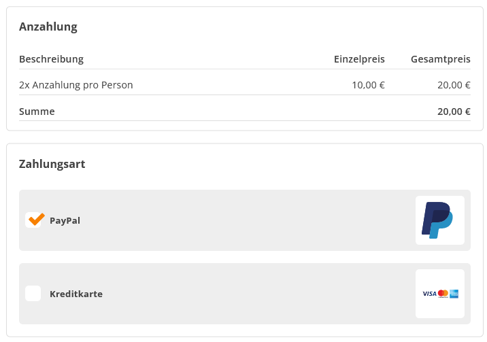The width and height of the screenshot is (487, 342).
Task: Click the bold 20,00 € sum amount
Action: 454,112
